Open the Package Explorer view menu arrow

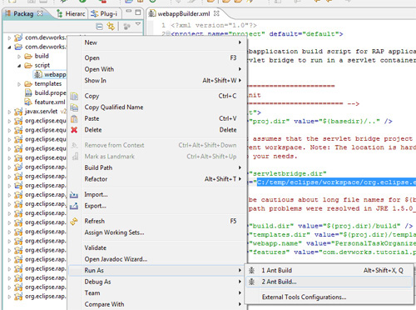coord(138,24)
